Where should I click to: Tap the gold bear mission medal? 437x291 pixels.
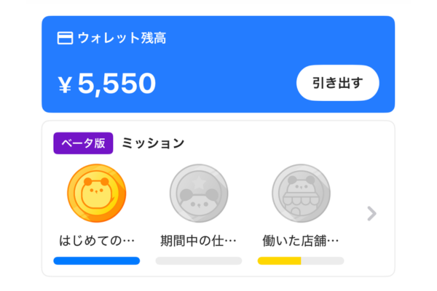pyautogui.click(x=96, y=194)
